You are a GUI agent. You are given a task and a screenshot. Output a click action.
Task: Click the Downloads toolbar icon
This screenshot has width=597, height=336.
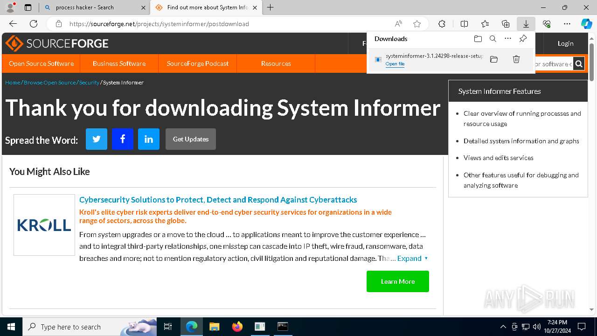(x=526, y=24)
